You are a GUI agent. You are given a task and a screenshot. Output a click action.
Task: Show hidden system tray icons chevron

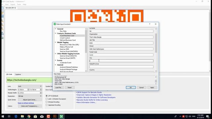pos(180,116)
